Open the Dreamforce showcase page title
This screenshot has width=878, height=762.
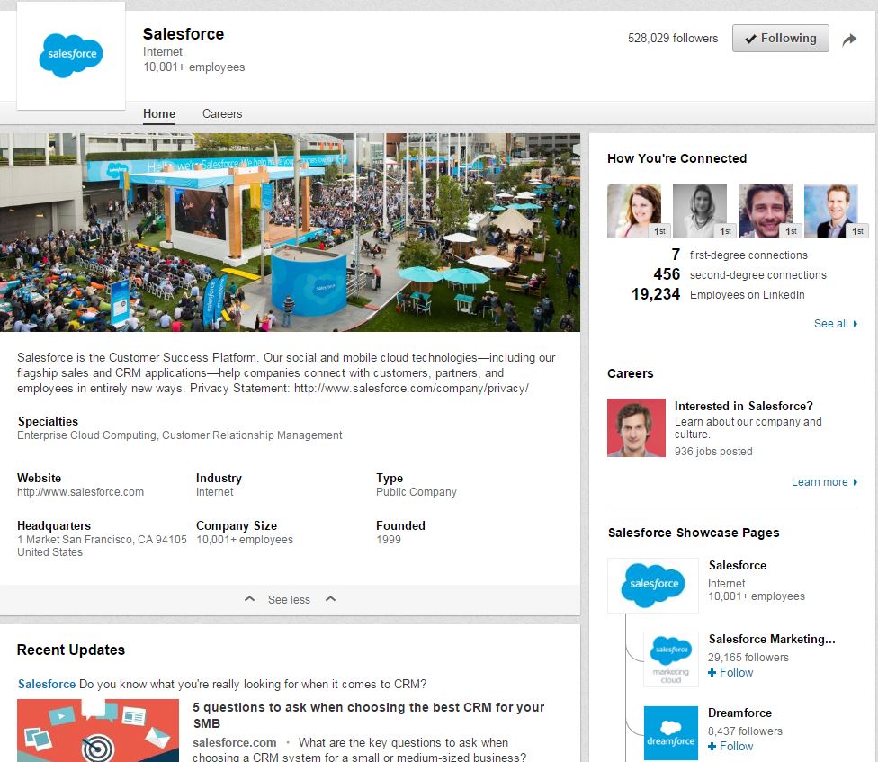click(739, 713)
